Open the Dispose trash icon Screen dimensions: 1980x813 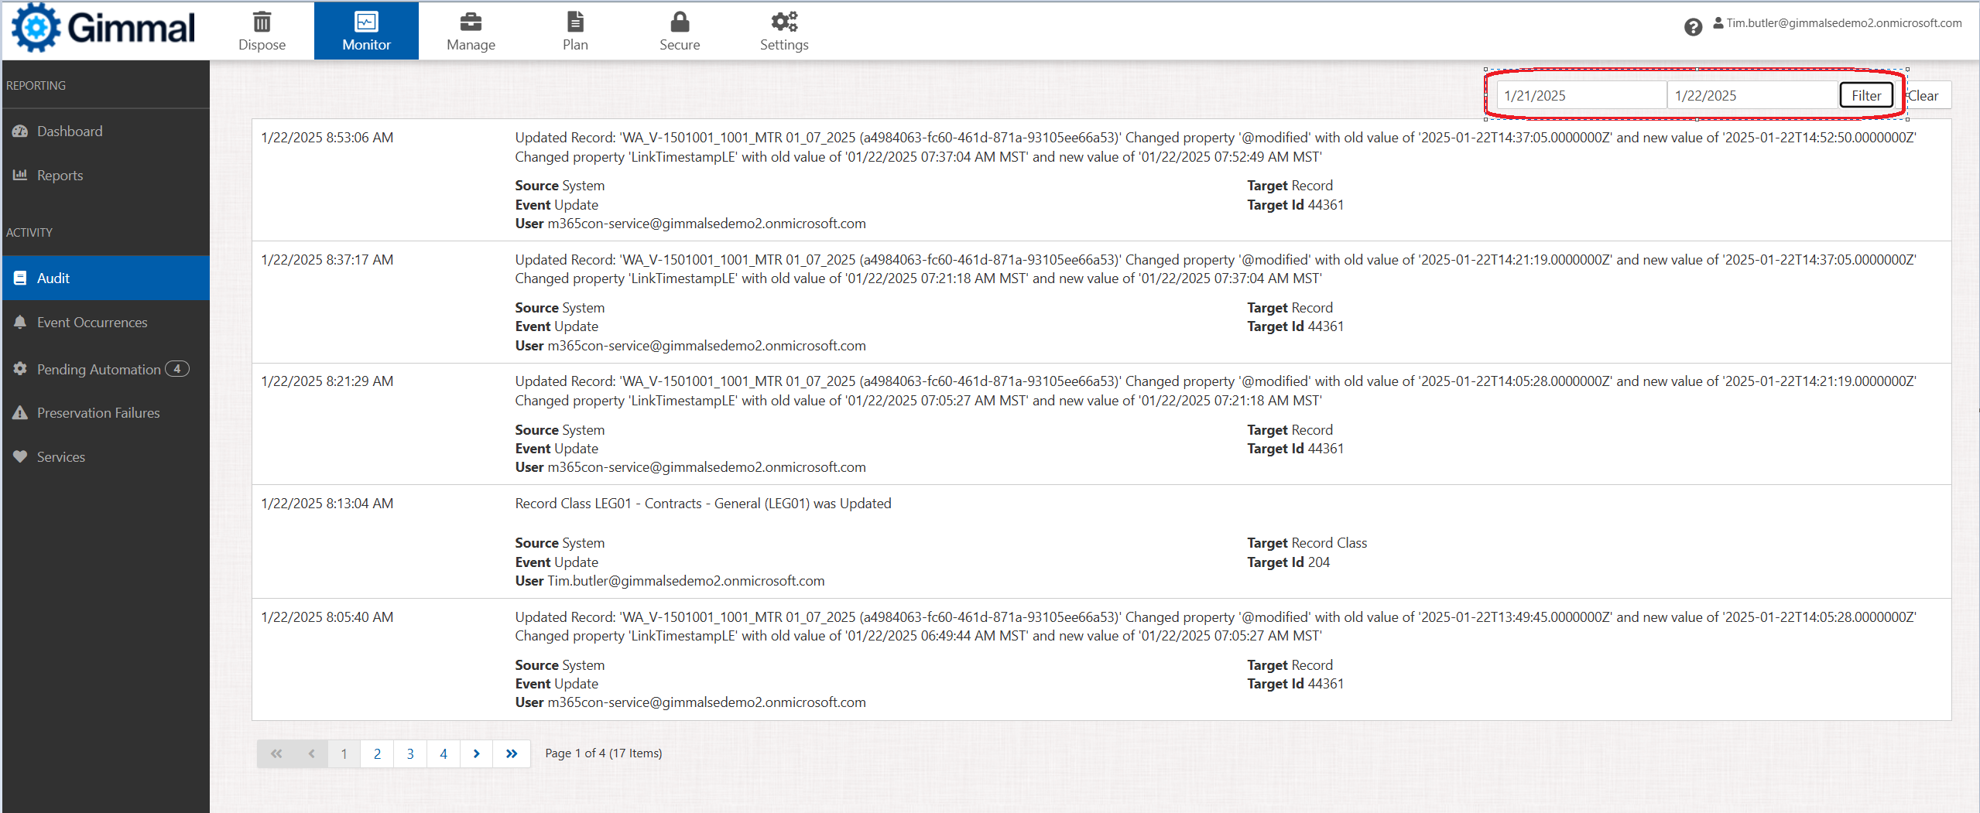tap(262, 22)
